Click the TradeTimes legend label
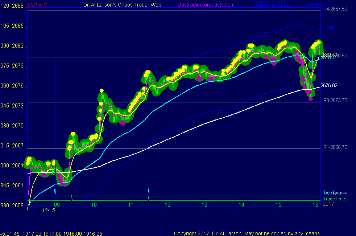Viewport: 356px width, 236px height. point(335,199)
